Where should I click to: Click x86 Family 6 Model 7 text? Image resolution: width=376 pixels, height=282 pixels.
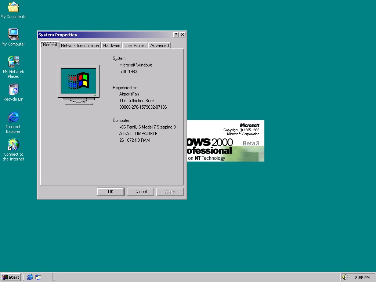pyautogui.click(x=148, y=127)
